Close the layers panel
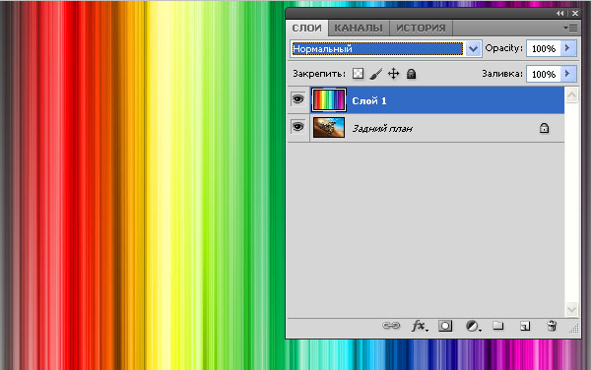Screen dimensions: 591x370 click(x=575, y=13)
